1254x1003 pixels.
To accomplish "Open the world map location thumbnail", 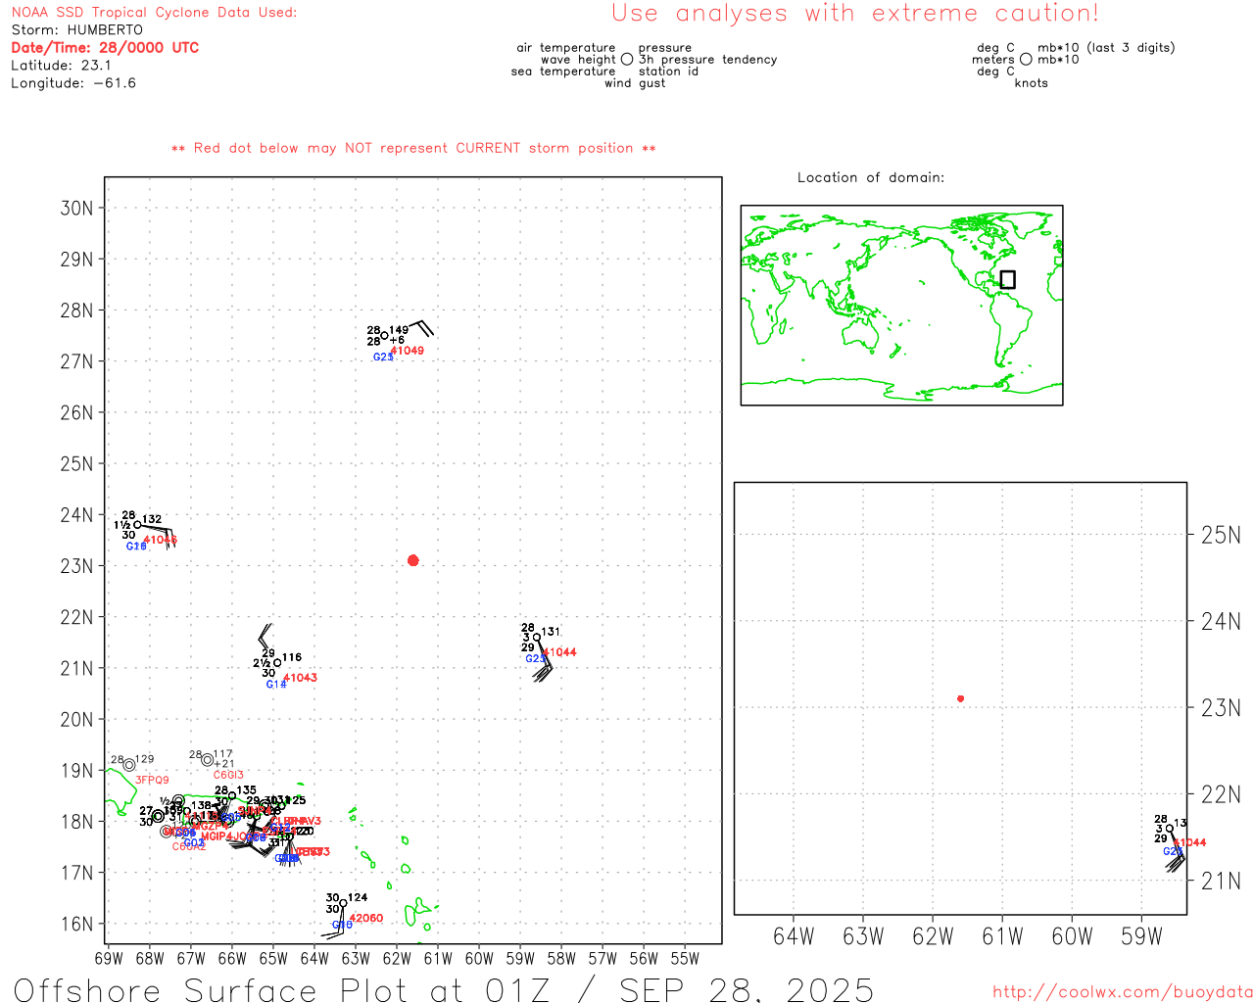I will point(901,305).
